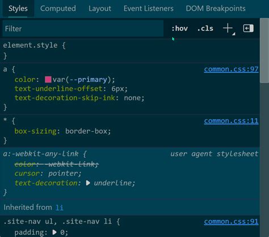The height and width of the screenshot is (237, 269).
Task: Toggle the :hov element state panel
Action: [x=179, y=28]
